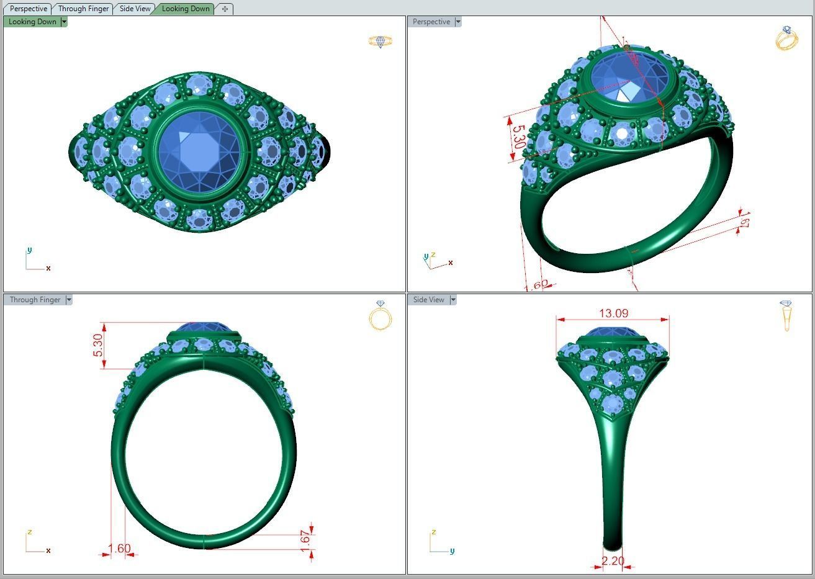Click the side ring icon in Side View
The height and width of the screenshot is (579, 815).
coord(786,316)
